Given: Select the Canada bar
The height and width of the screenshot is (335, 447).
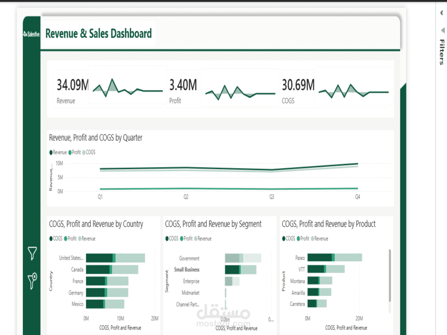Looking at the screenshot, I should coord(112,269).
